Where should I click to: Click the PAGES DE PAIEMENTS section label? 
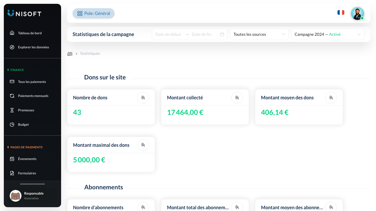tap(26, 147)
